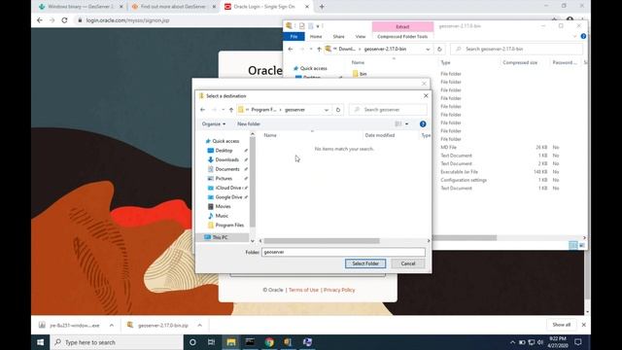Click Select Folder button in destination dialog
The width and height of the screenshot is (622, 350).
click(x=365, y=263)
